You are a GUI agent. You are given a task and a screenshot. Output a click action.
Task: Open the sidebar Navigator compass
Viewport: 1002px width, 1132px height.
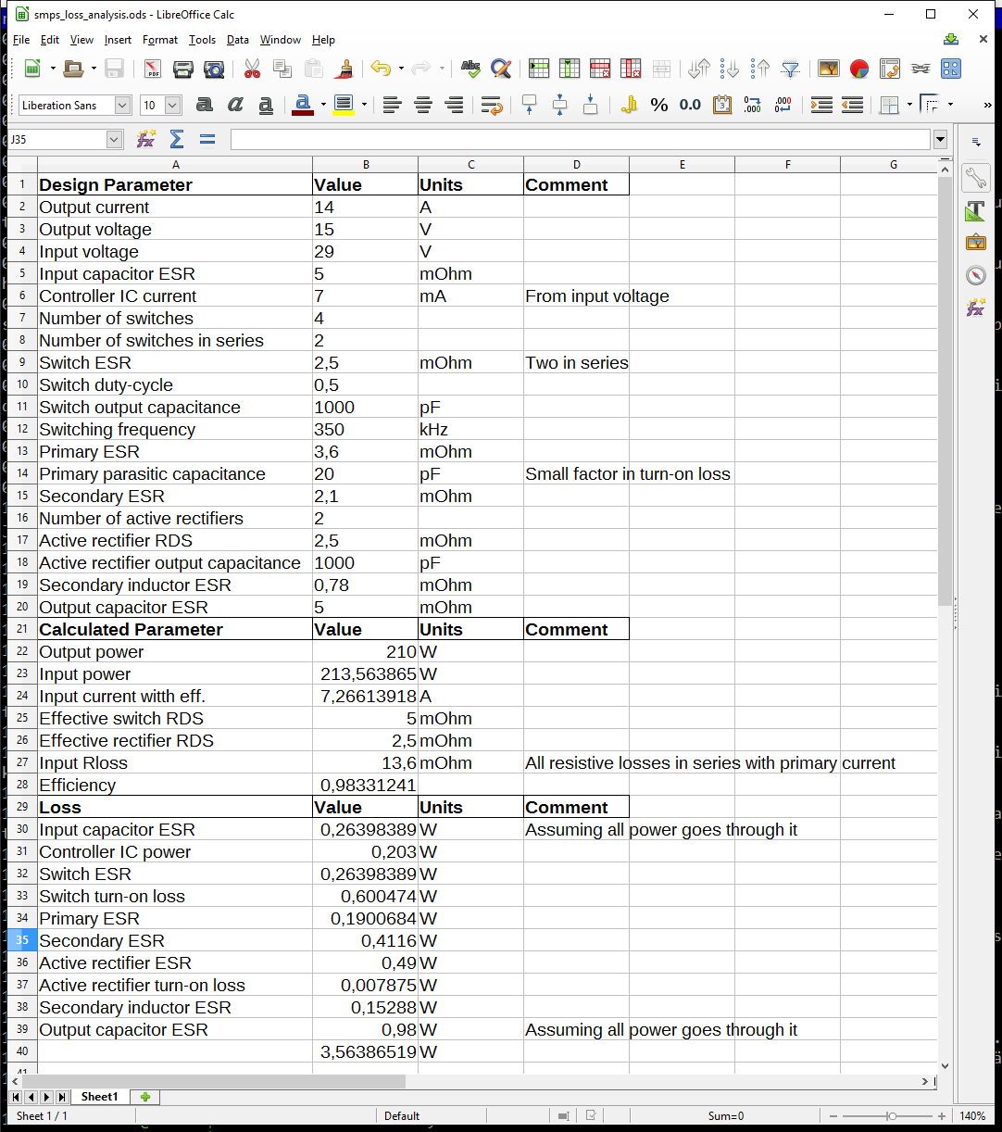pyautogui.click(x=976, y=275)
